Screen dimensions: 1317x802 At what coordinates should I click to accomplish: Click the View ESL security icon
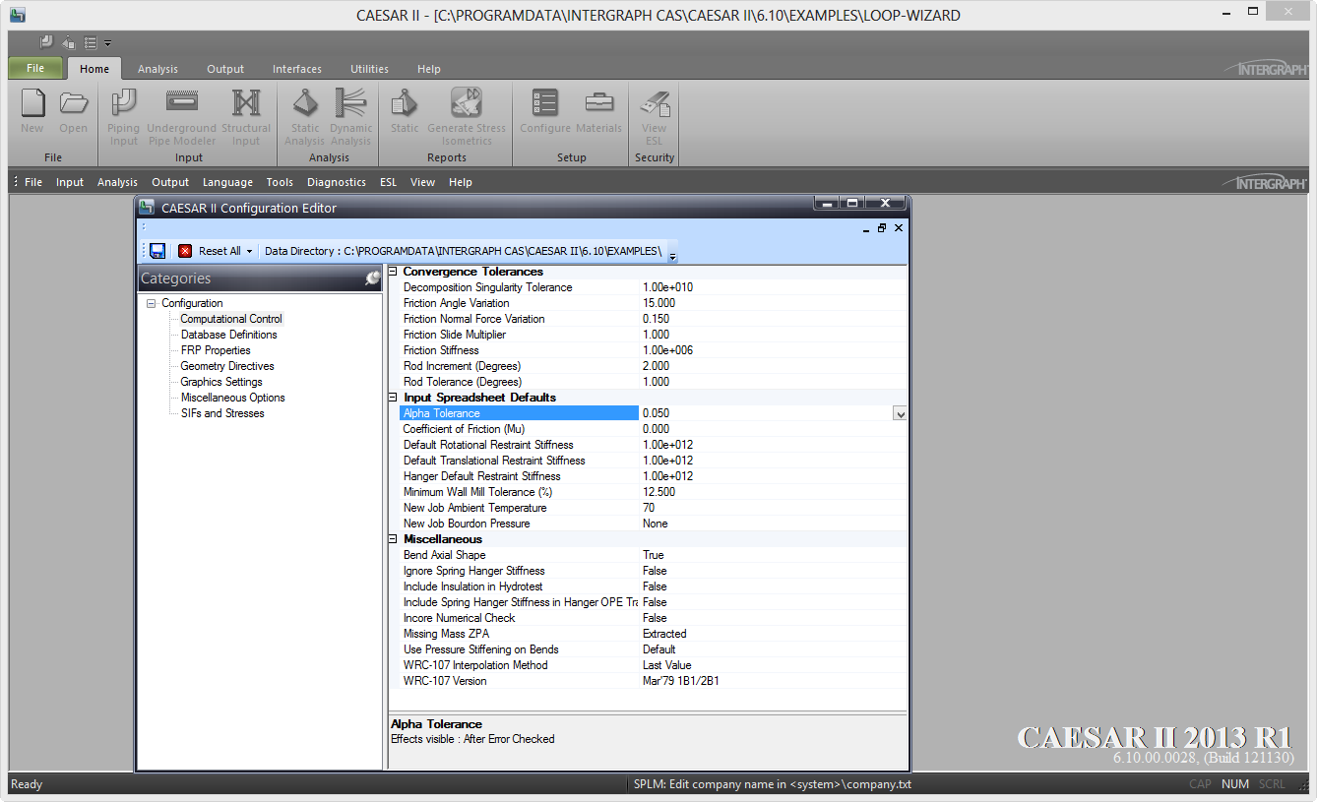(x=654, y=103)
